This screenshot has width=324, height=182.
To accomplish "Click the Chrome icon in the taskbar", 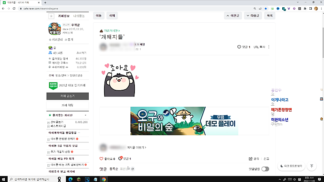I will [104, 179].
